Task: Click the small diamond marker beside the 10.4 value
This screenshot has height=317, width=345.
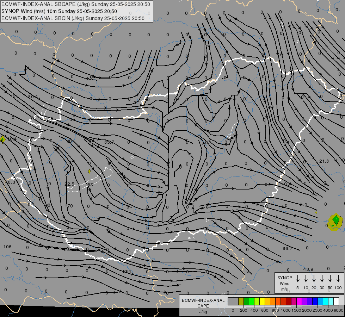Action: click(2, 139)
